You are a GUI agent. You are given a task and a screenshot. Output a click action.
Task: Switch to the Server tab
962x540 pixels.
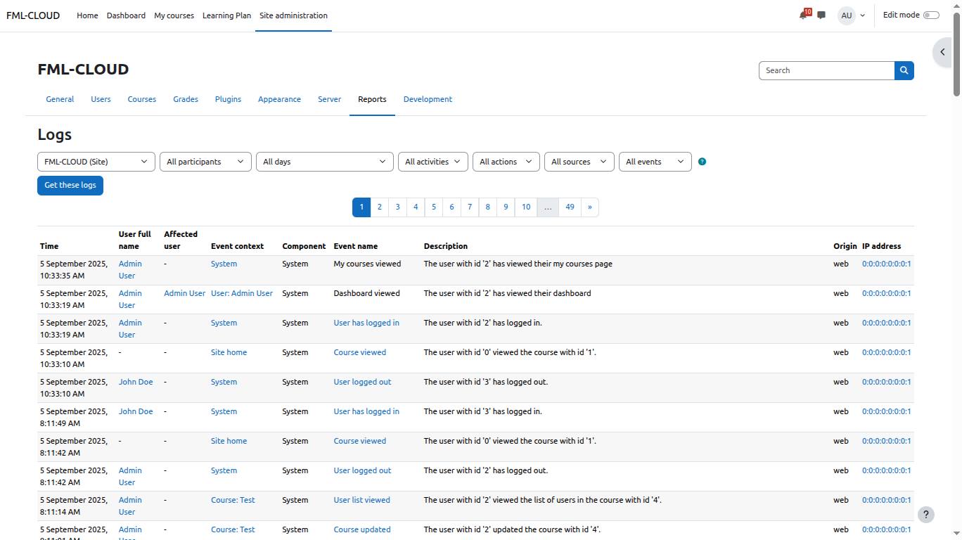pyautogui.click(x=329, y=100)
